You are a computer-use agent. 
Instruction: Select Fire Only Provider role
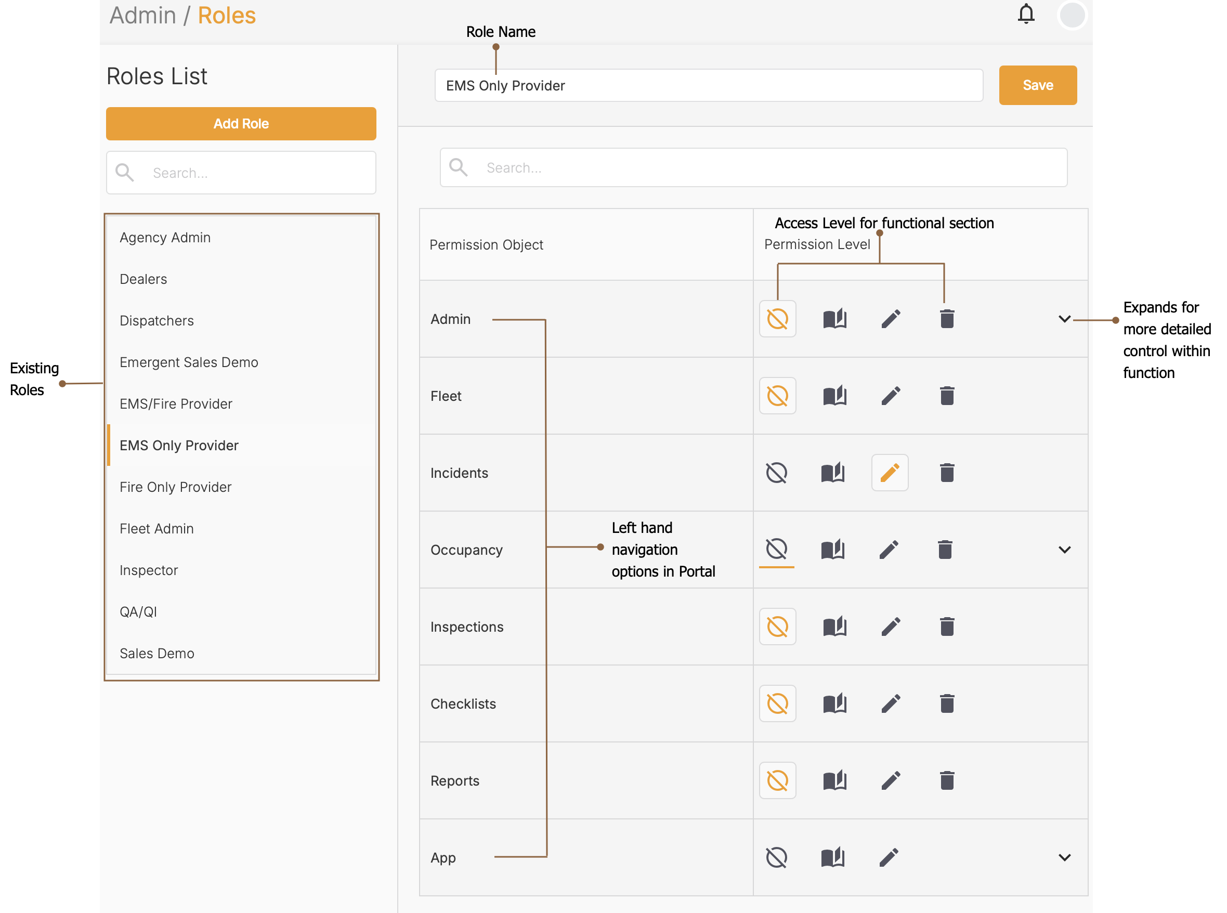pyautogui.click(x=175, y=487)
